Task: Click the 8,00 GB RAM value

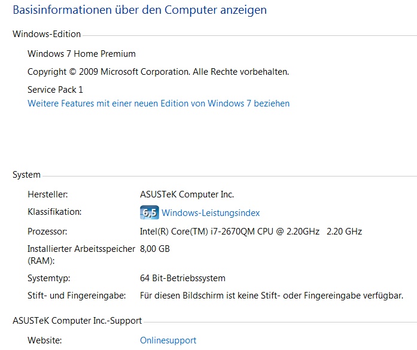Action: coord(155,249)
